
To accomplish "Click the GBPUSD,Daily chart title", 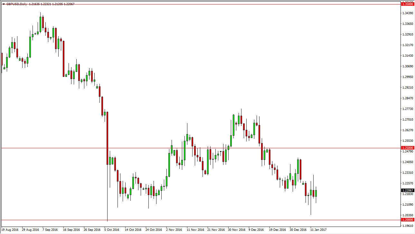I will pos(17,4).
